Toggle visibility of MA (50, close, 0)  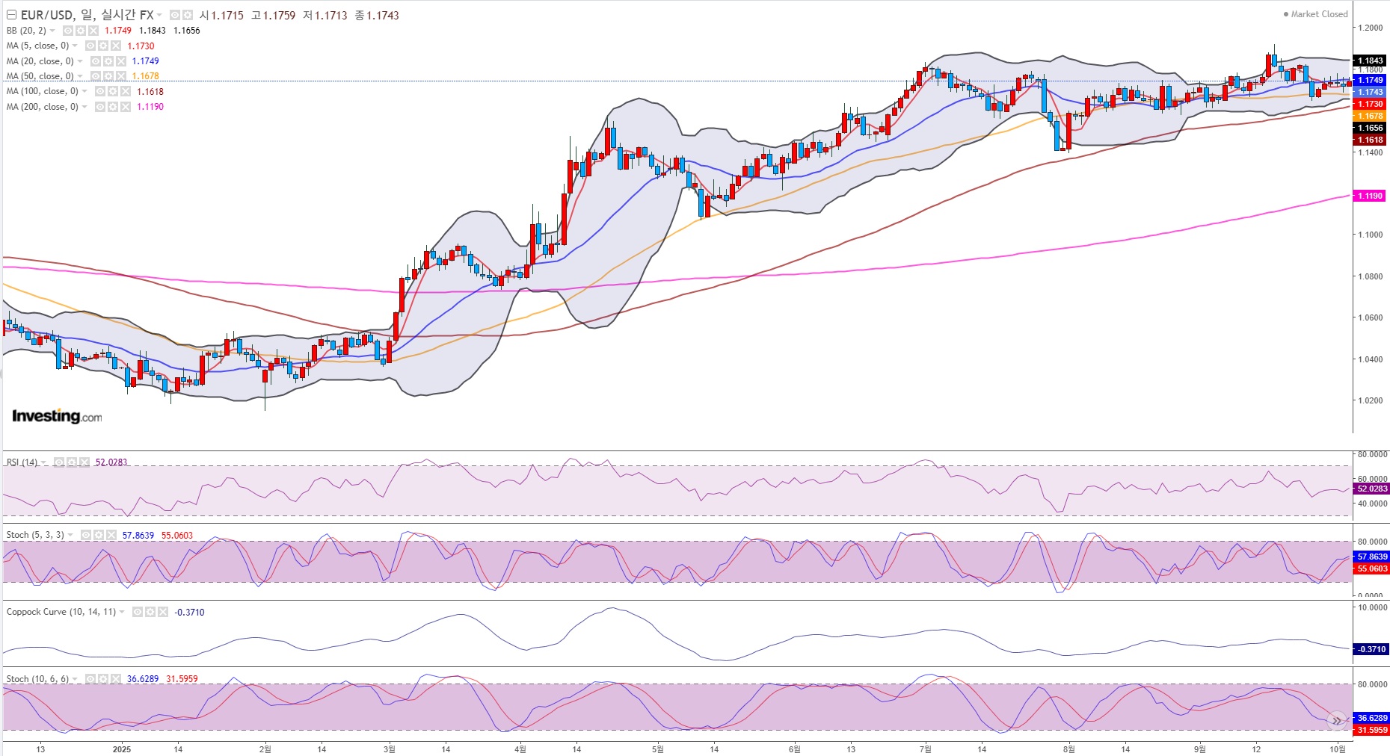(x=96, y=76)
